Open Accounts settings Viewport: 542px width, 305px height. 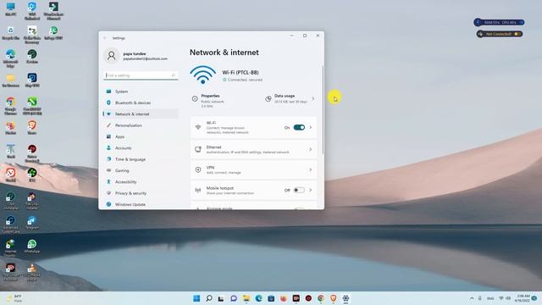tap(141, 147)
